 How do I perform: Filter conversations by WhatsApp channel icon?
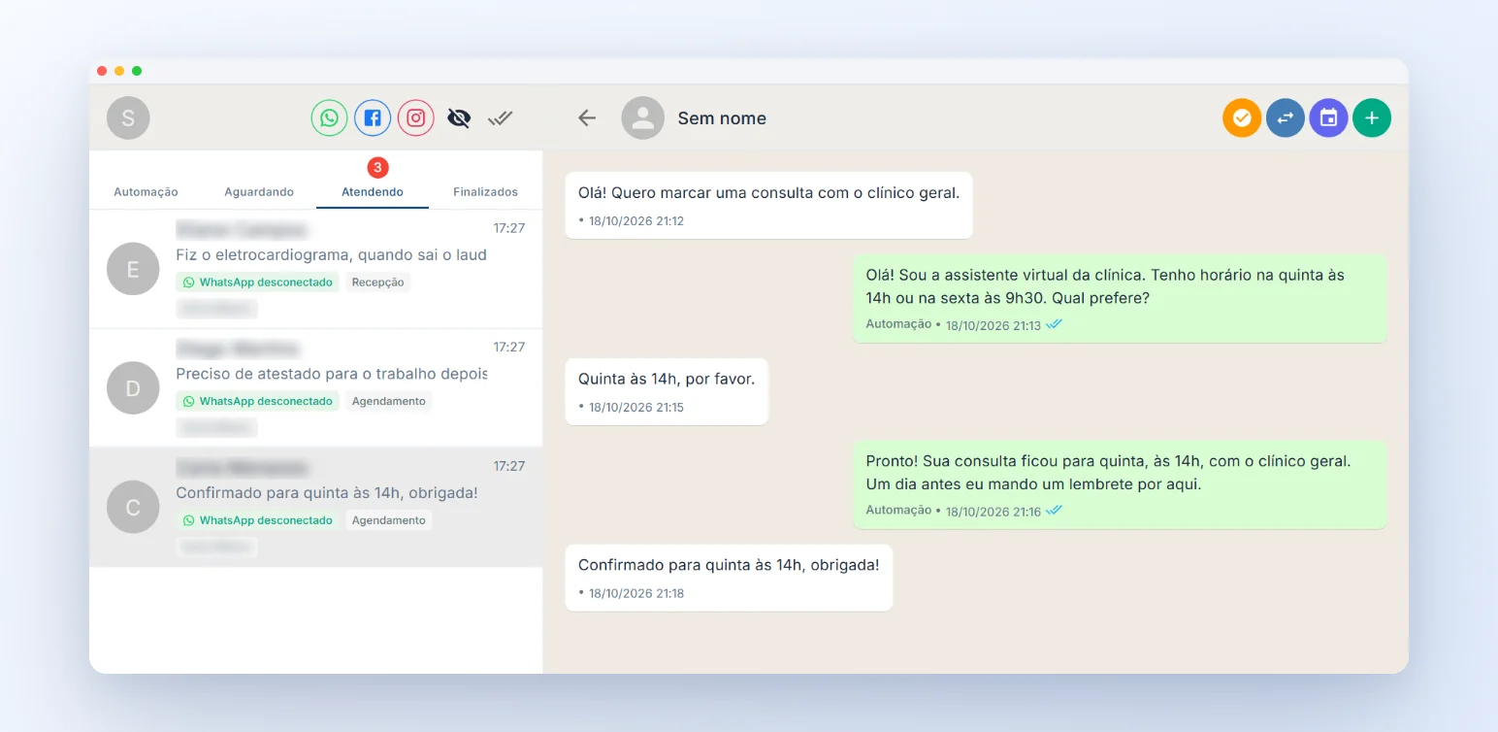coord(329,118)
